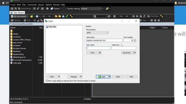Viewport: 186px width, 104px height.
Task: Open the Queue toolbar item
Action: point(56,9)
